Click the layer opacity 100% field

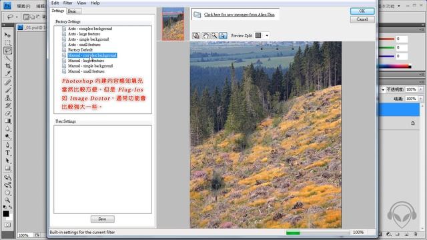pos(412,89)
